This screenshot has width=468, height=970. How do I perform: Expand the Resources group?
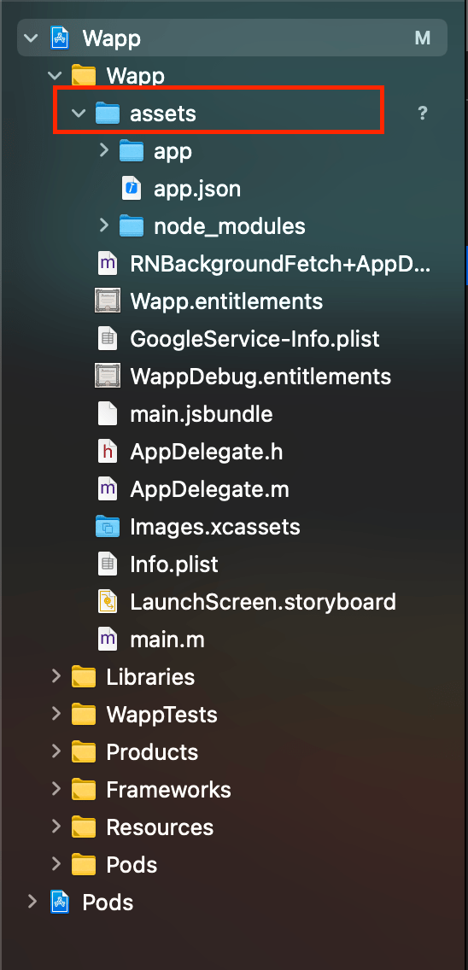pos(56,827)
